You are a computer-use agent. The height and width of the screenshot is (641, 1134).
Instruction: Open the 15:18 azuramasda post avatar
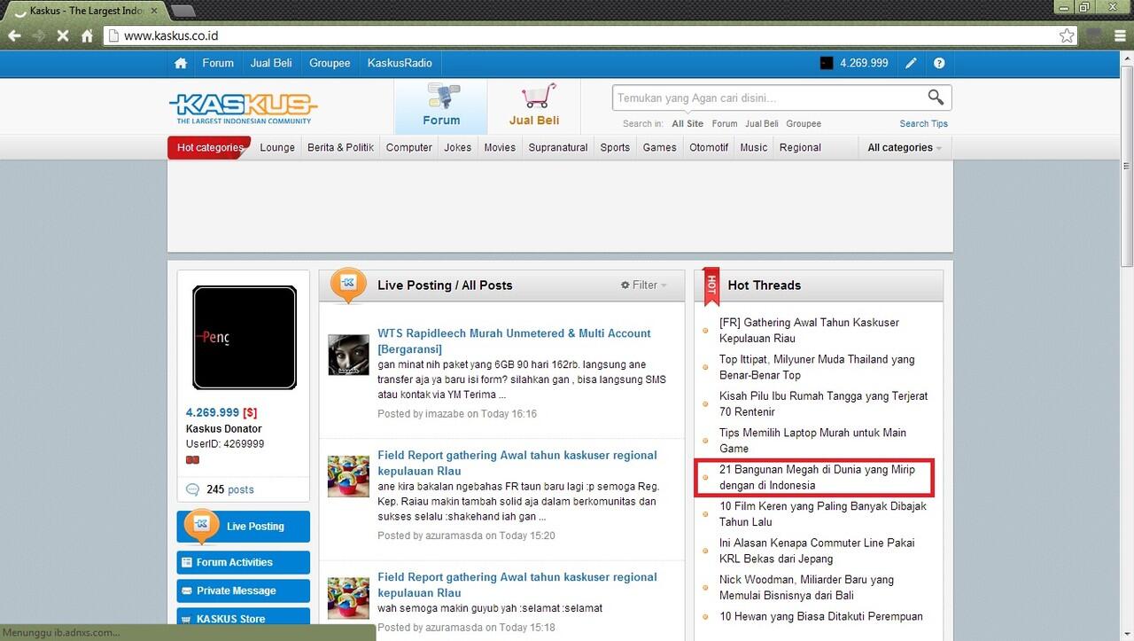click(348, 598)
